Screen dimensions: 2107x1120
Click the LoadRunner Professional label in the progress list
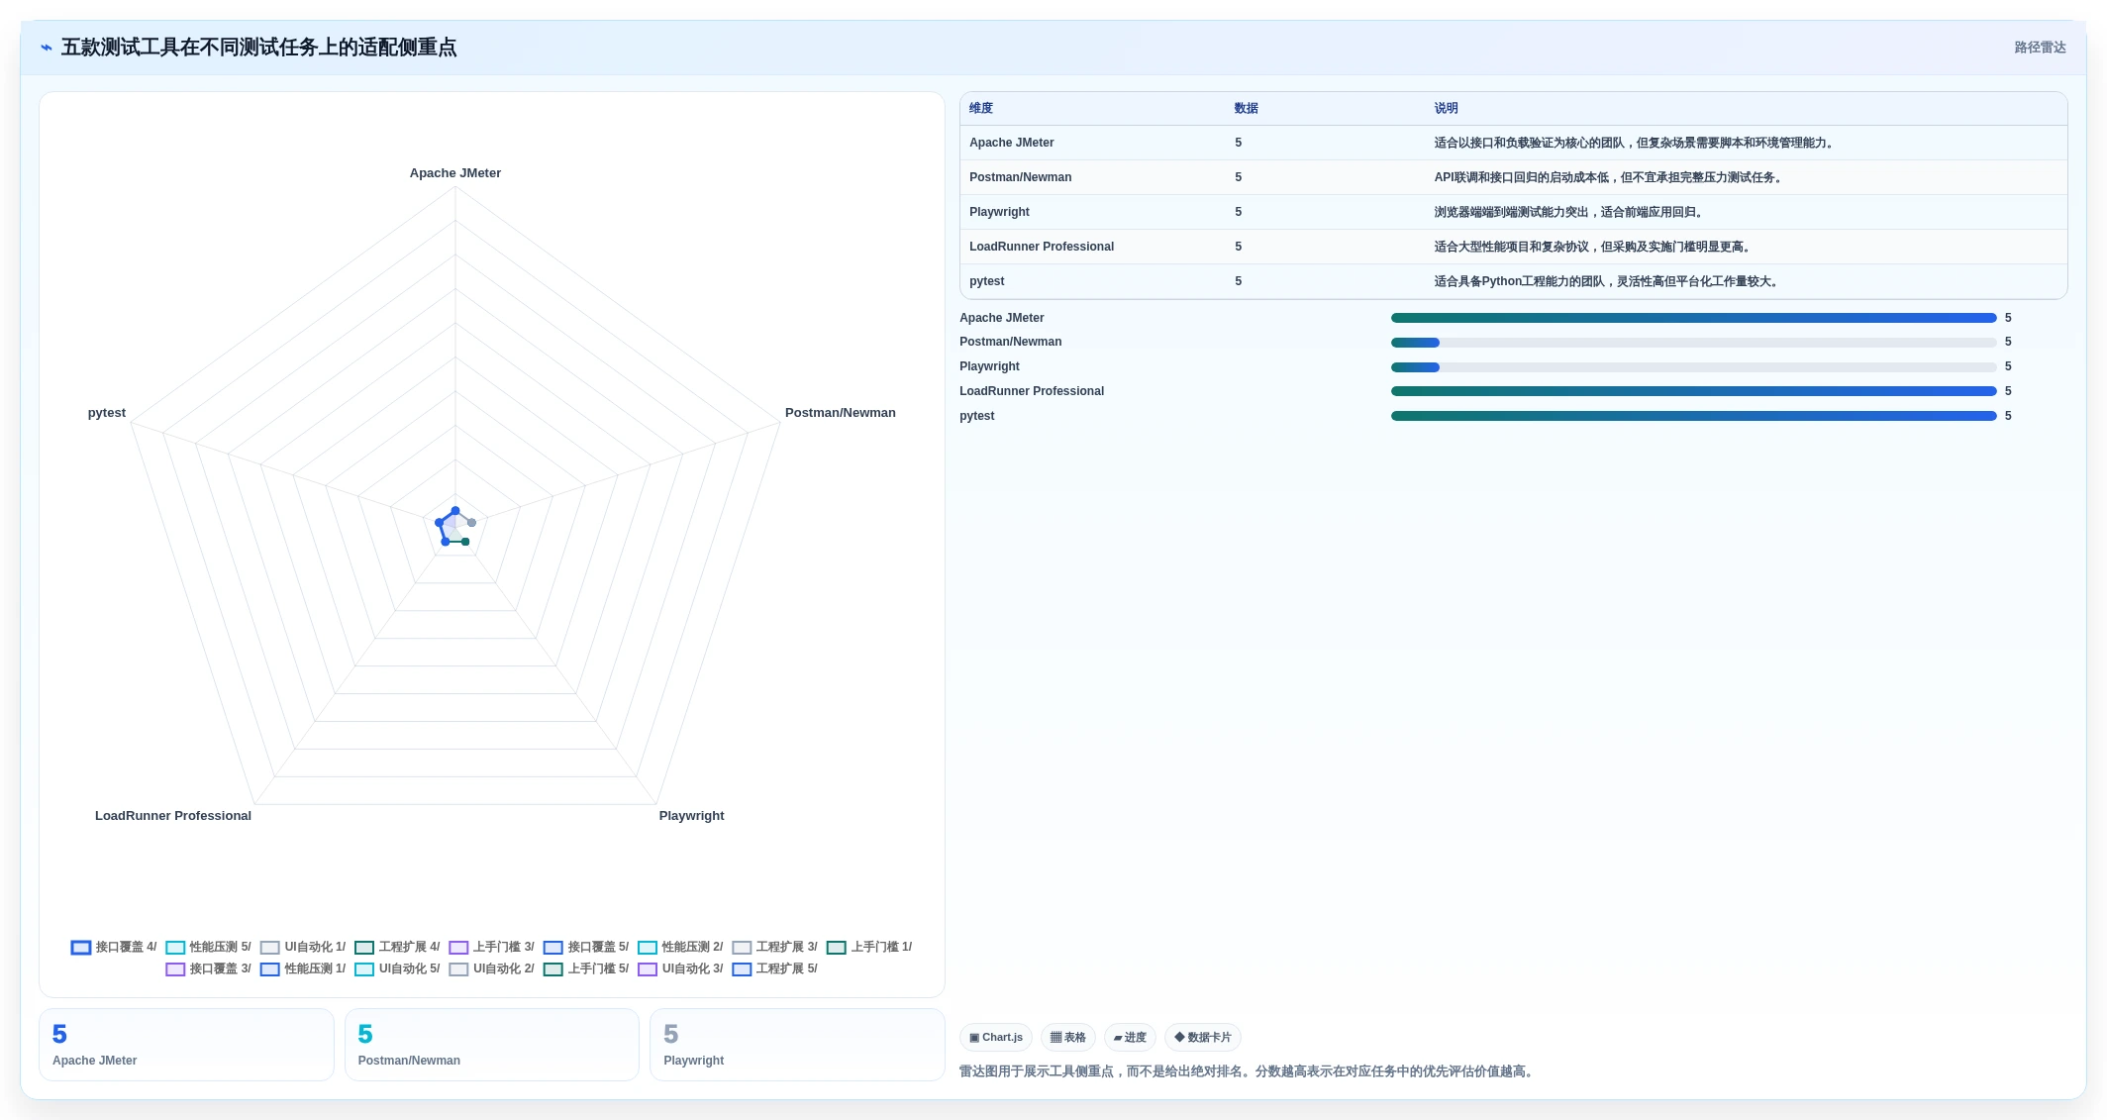1032,391
